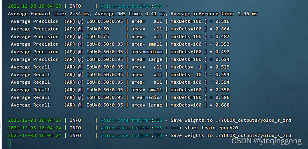Click the last yolox.core.trainer:318 log source

131,135
